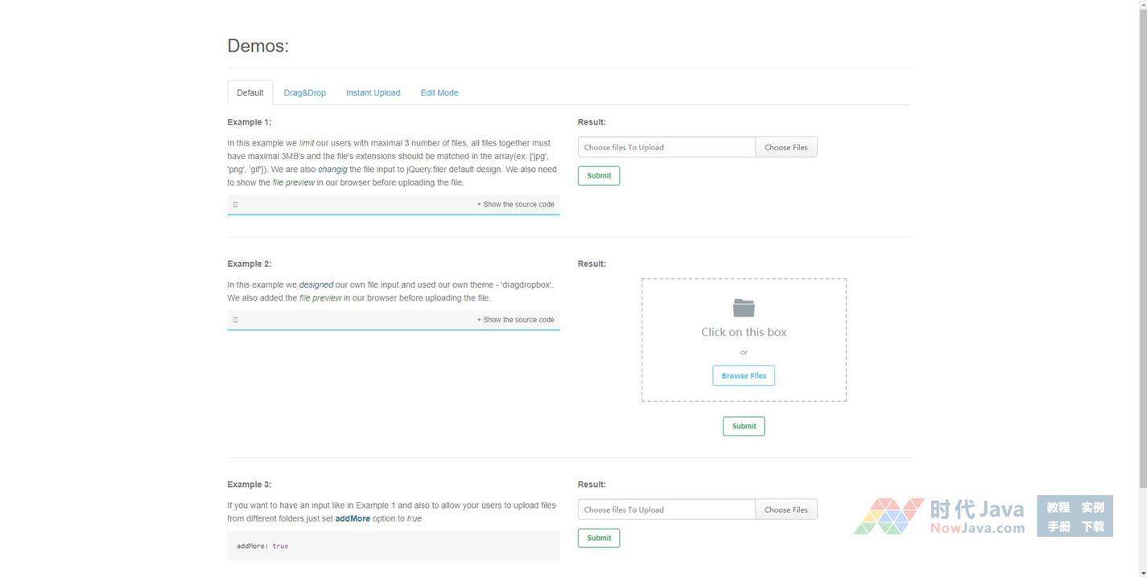Image resolution: width=1147 pixels, height=577 pixels.
Task: Click the folder icon in the drop box
Action: click(x=743, y=308)
